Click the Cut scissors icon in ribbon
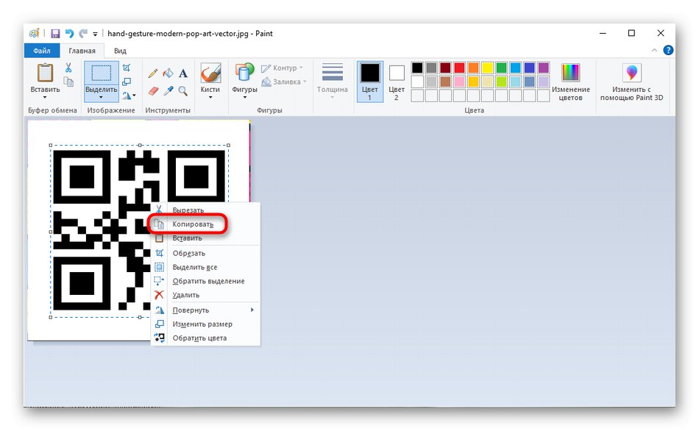Screen dimensions: 699x431 click(x=68, y=68)
